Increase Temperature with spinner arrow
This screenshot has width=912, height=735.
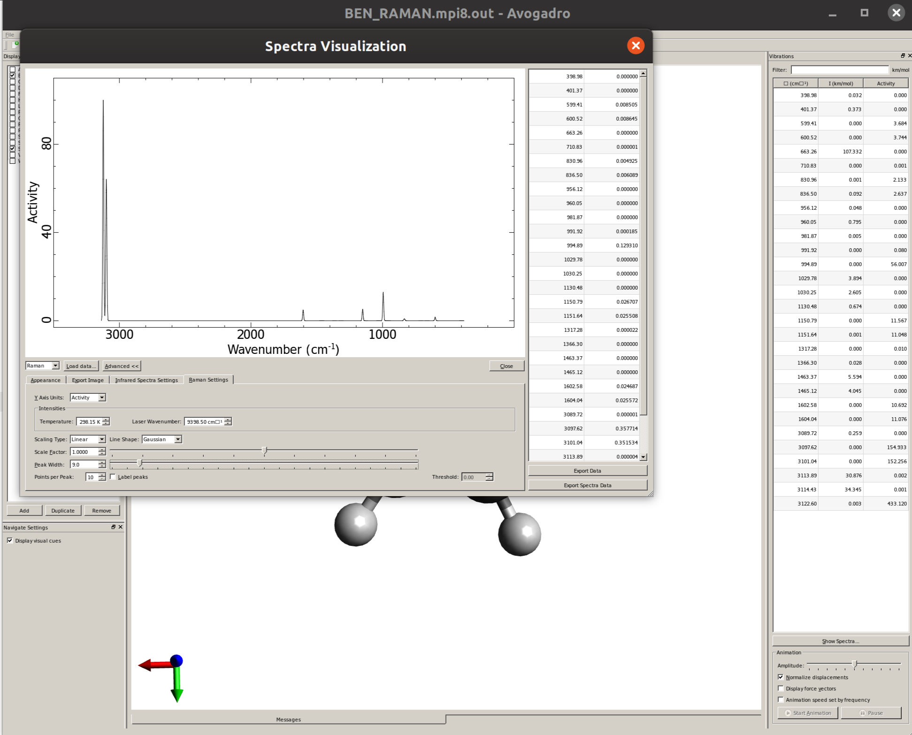(x=106, y=420)
